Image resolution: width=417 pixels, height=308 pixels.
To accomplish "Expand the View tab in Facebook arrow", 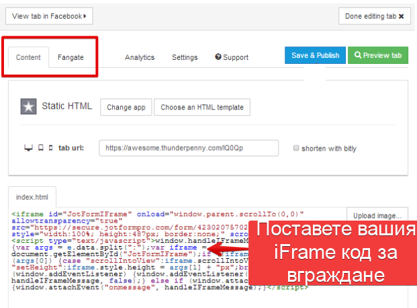I will (x=85, y=16).
